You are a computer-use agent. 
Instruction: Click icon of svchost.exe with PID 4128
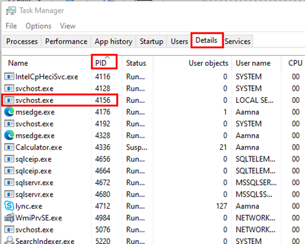tap(9, 88)
